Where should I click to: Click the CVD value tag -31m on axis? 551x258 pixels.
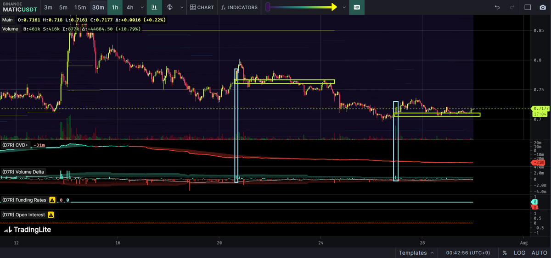tap(538, 163)
